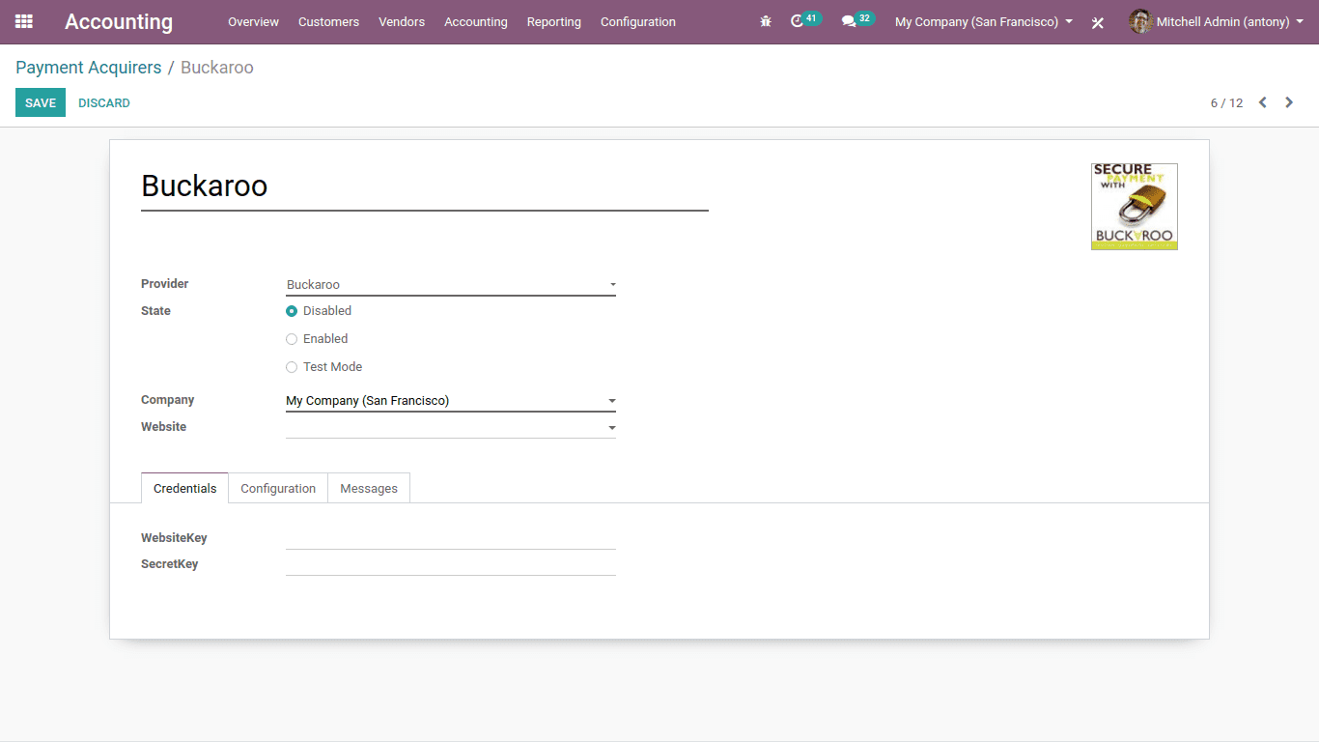Select the Test Mode radio button
This screenshot has height=742, width=1319.
coord(292,367)
